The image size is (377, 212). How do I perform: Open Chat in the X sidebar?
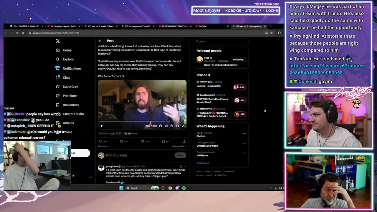pyautogui.click(x=63, y=77)
